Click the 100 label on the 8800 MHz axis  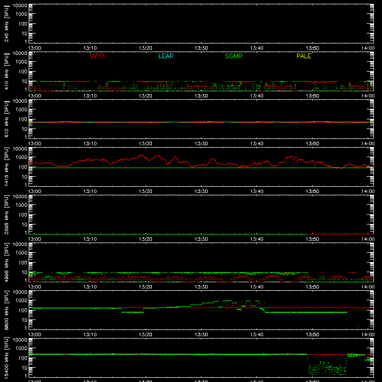23,310
